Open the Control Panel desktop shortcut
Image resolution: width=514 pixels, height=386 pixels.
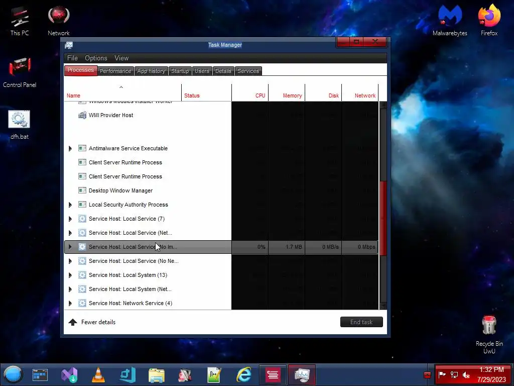pyautogui.click(x=20, y=72)
